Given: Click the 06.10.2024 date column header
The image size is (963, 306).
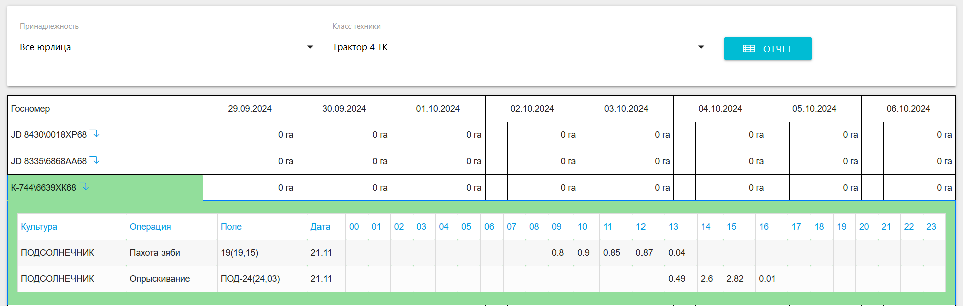Looking at the screenshot, I should point(908,109).
